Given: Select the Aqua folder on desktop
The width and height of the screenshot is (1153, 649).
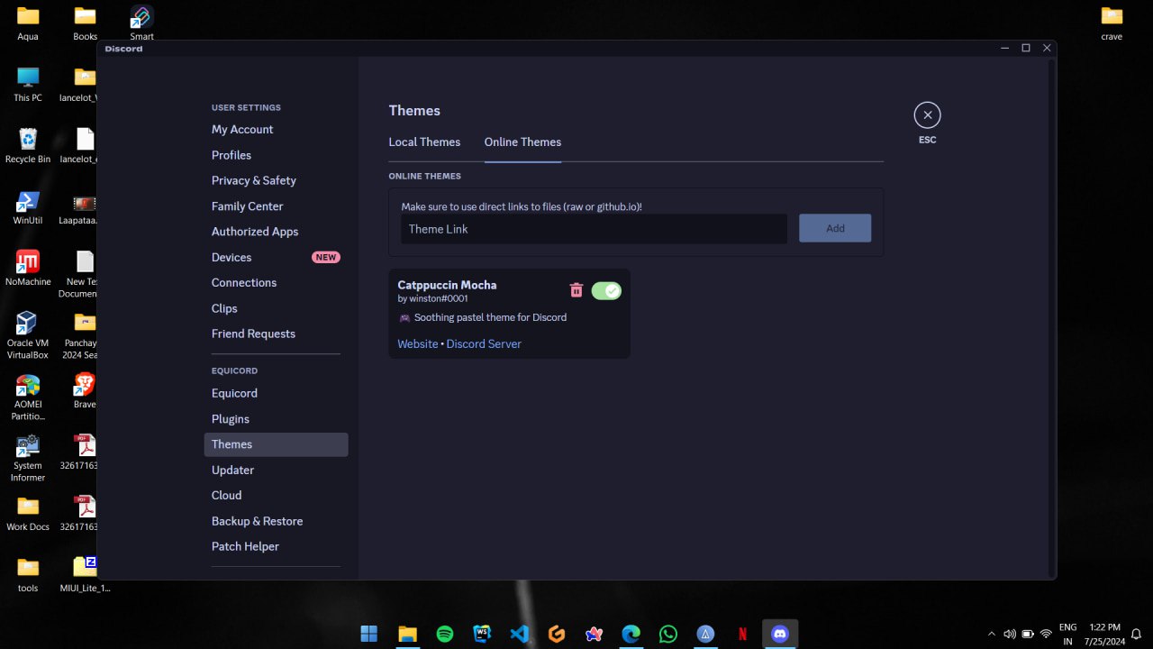Looking at the screenshot, I should (x=28, y=23).
